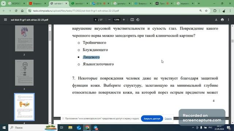The image size is (234, 131).
Task: Open the browser home page
Action: coord(22,11)
